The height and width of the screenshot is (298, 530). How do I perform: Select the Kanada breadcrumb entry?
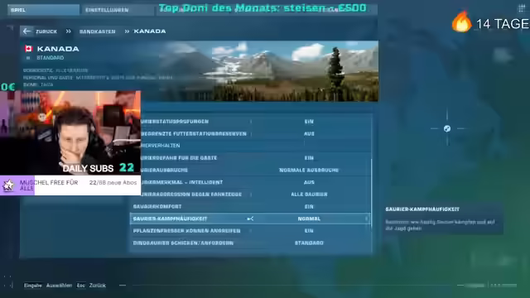pyautogui.click(x=150, y=31)
